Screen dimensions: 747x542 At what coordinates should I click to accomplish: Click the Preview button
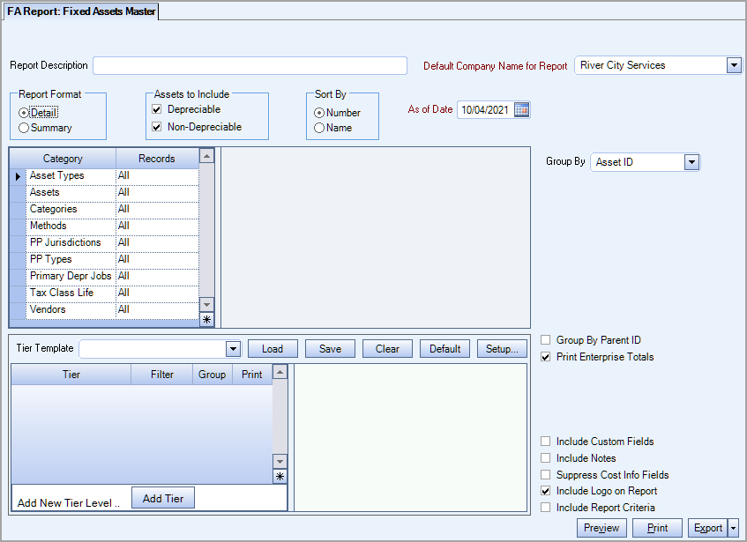(601, 527)
